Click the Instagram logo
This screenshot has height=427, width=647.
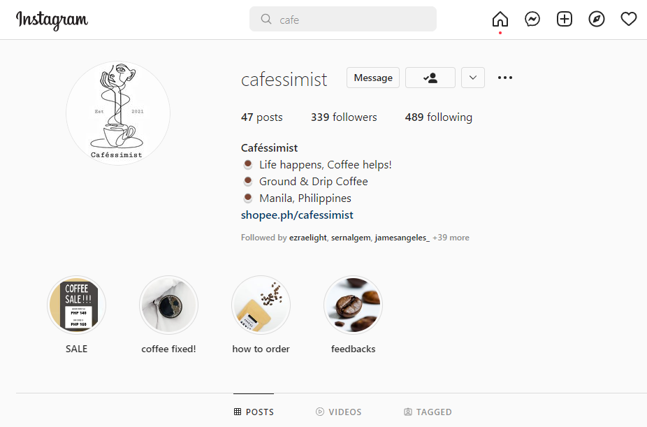[x=52, y=20]
